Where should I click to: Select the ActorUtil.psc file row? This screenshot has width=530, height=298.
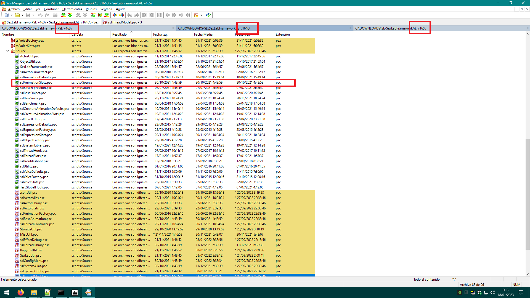tap(157, 56)
